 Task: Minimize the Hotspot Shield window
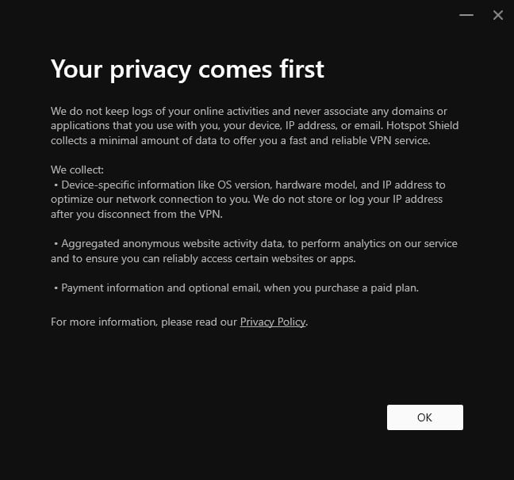(466, 15)
